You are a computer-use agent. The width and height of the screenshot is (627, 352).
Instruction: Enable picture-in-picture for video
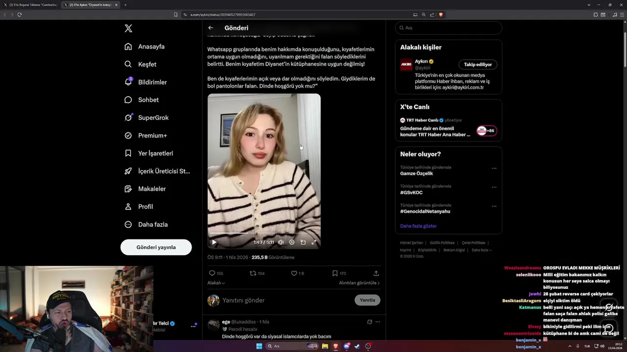pyautogui.click(x=303, y=242)
